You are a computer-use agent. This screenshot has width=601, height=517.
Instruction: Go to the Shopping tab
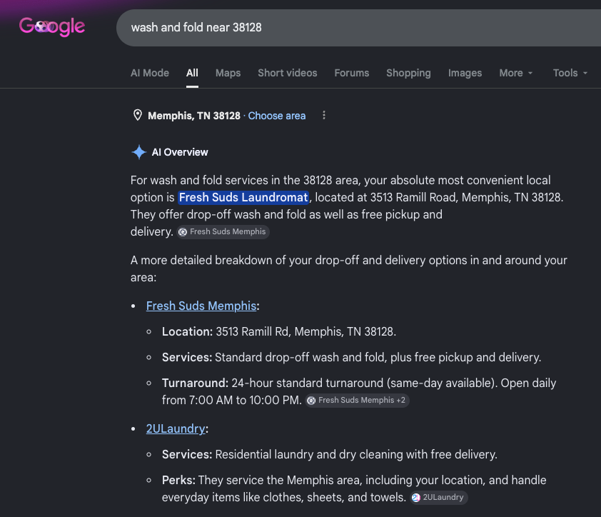pos(408,73)
